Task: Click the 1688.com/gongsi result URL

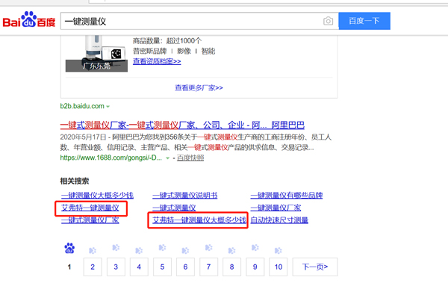Action: tap(111, 158)
